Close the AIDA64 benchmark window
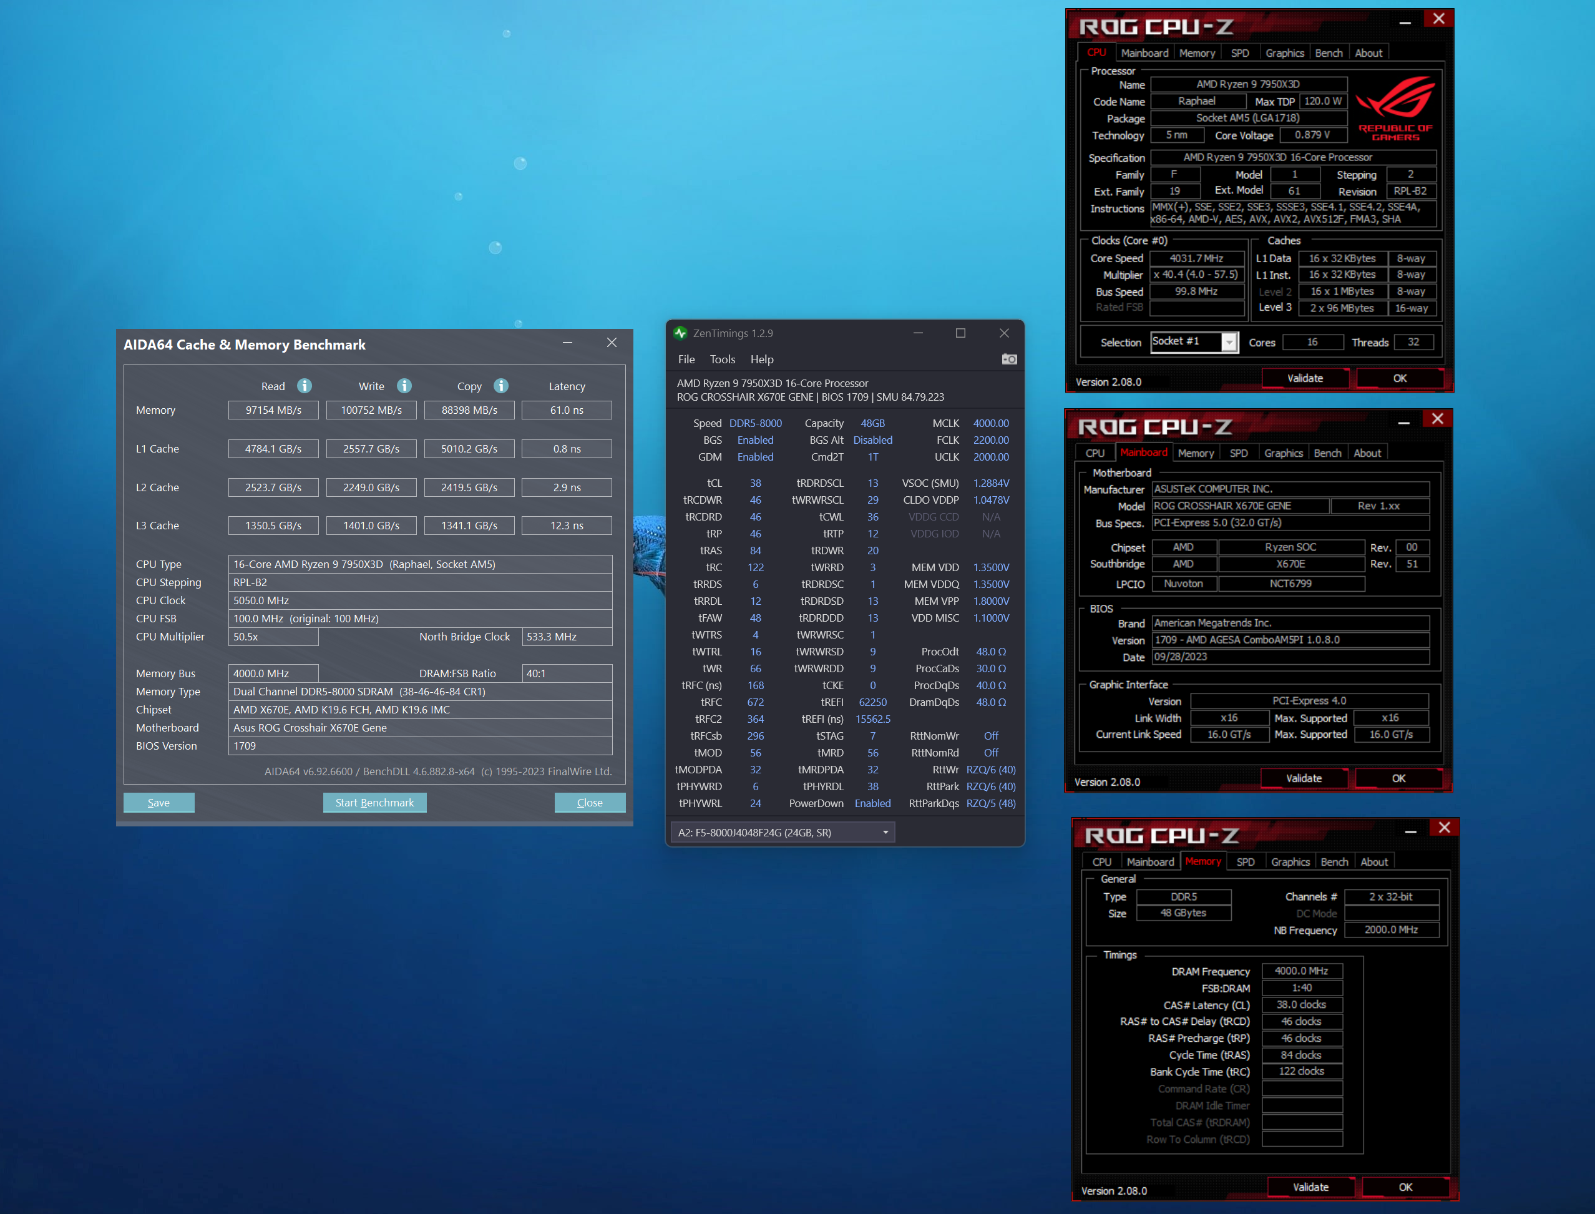 tap(612, 343)
